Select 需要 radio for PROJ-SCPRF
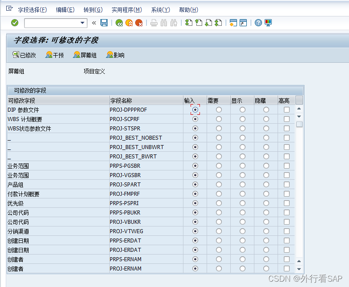 pyautogui.click(x=219, y=119)
